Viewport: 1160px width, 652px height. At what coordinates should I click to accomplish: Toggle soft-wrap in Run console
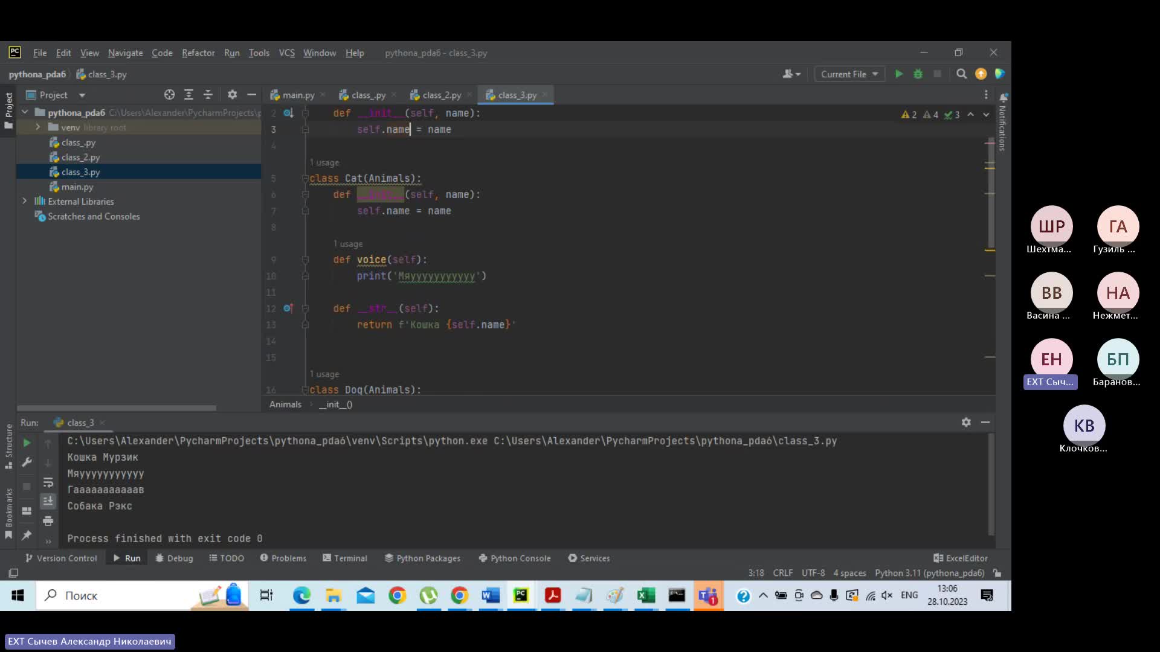point(48,482)
